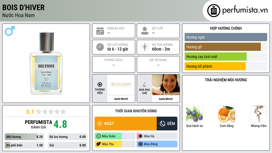The width and height of the screenshot is (272, 153).
Task: Select the Mùa Đông season bar
Action: click(157, 144)
